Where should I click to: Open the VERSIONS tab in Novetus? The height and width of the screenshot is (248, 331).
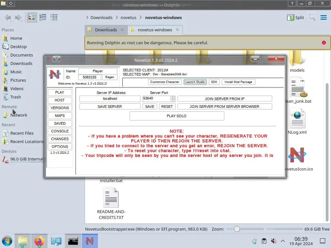(x=60, y=108)
